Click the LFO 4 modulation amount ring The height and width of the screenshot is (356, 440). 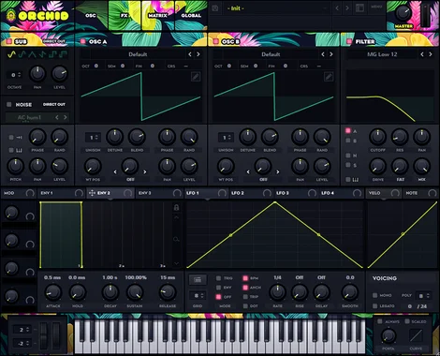(x=357, y=193)
